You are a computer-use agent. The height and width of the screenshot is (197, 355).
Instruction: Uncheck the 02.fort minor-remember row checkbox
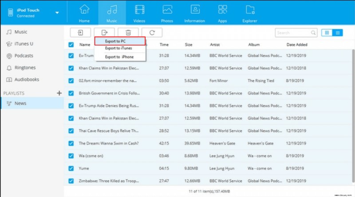[71, 81]
